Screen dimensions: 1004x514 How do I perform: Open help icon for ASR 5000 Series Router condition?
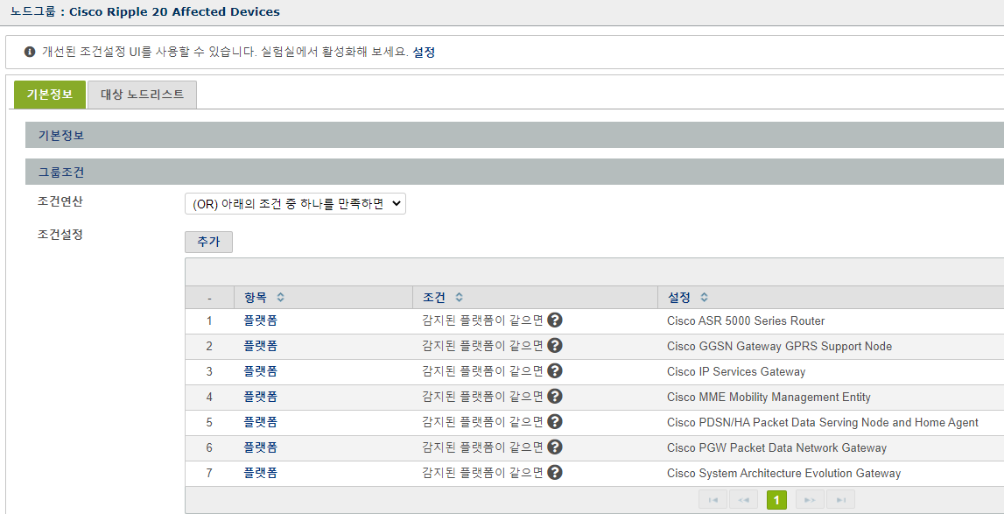coord(555,320)
